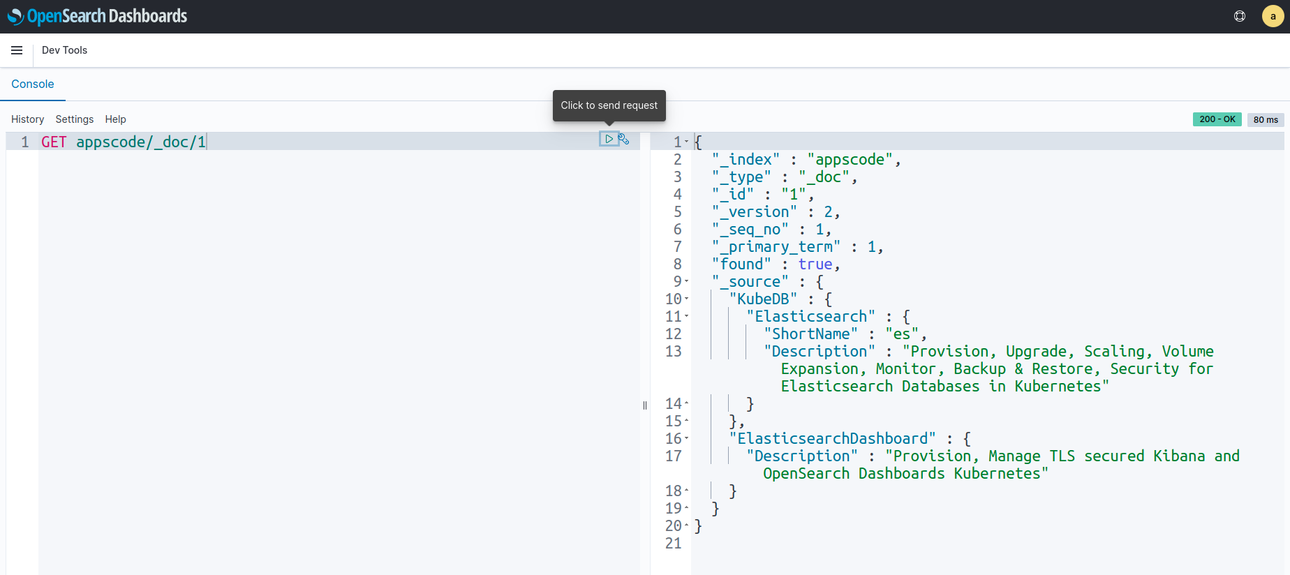Image resolution: width=1290 pixels, height=575 pixels.
Task: Collapse the root object at output line 1
Action: coord(687,142)
